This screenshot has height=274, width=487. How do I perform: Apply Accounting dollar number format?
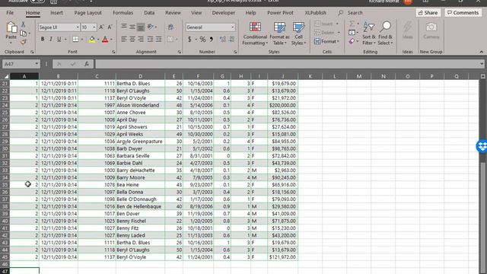(189, 40)
